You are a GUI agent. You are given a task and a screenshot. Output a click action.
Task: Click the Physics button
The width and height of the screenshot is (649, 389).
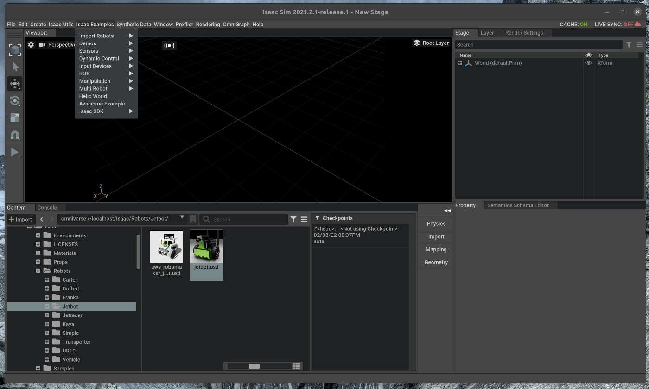436,223
